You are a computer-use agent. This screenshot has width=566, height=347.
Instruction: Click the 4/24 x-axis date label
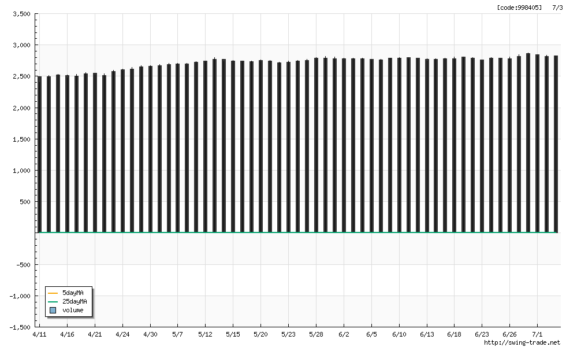(x=122, y=334)
